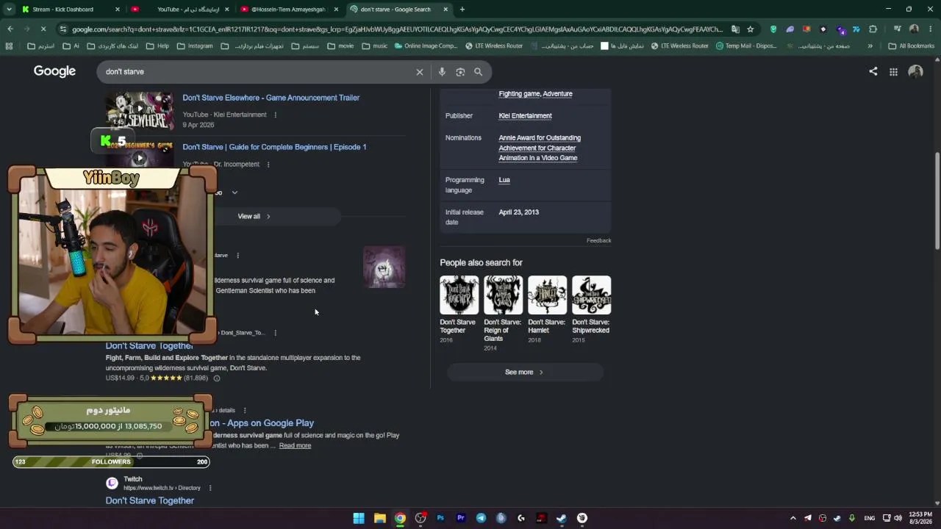Show hidden system tray icons
Image resolution: width=941 pixels, height=529 pixels.
click(792, 518)
